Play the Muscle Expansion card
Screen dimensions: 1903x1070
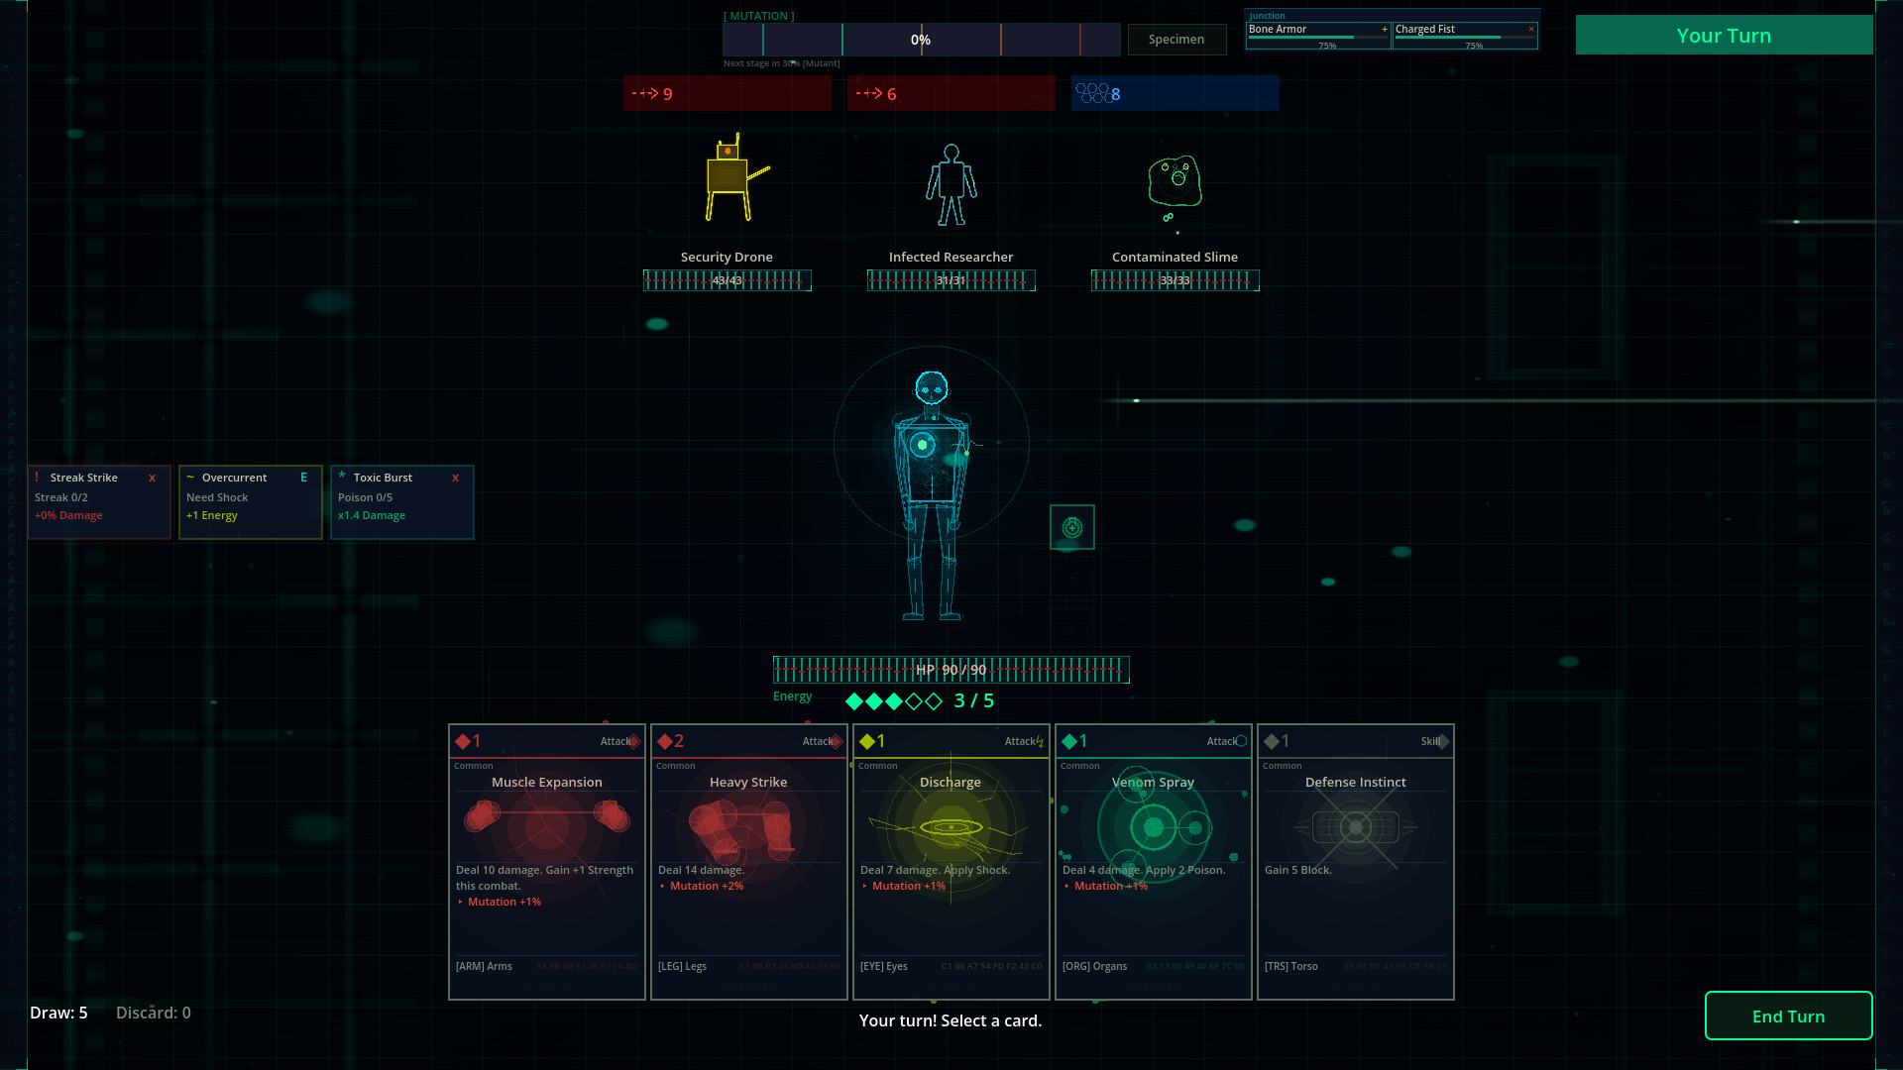point(546,862)
